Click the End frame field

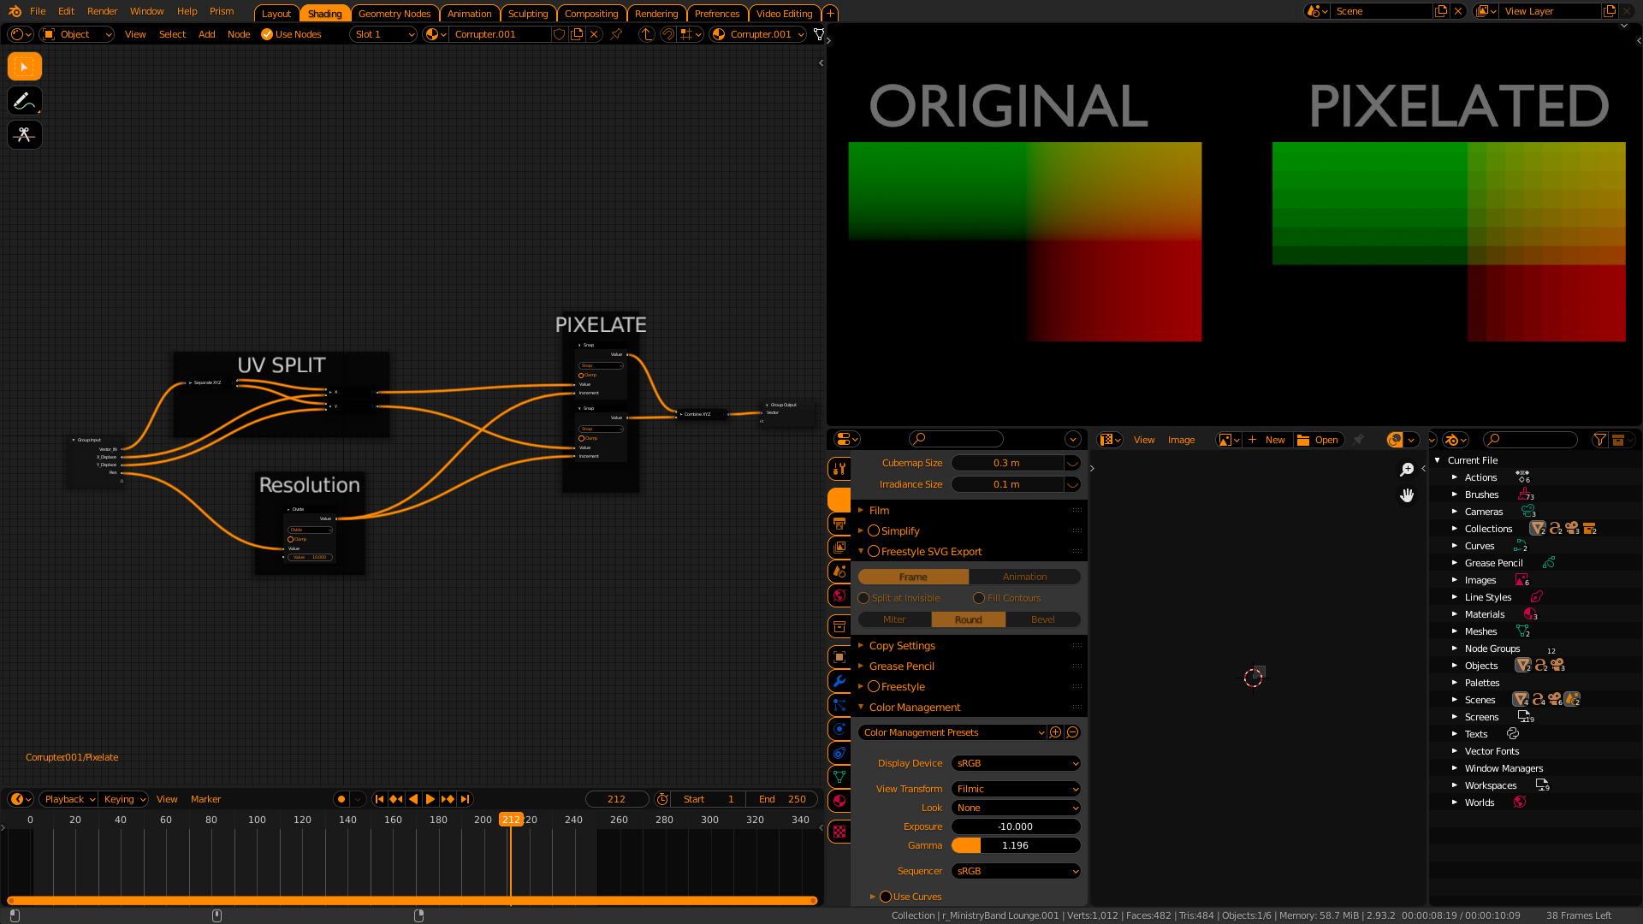pyautogui.click(x=782, y=799)
